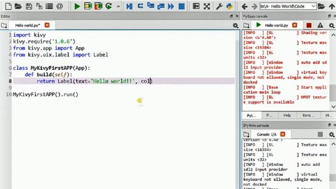The height and width of the screenshot is (189, 336).
Task: Open preferences wrench icon
Action: coord(219,6)
